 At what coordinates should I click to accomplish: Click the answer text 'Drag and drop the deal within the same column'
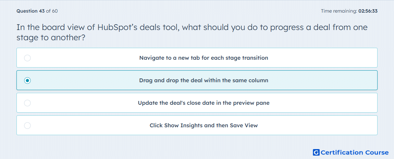[x=204, y=81]
